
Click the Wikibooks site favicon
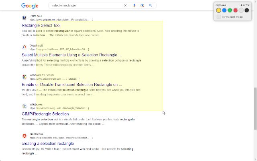pos(24,106)
